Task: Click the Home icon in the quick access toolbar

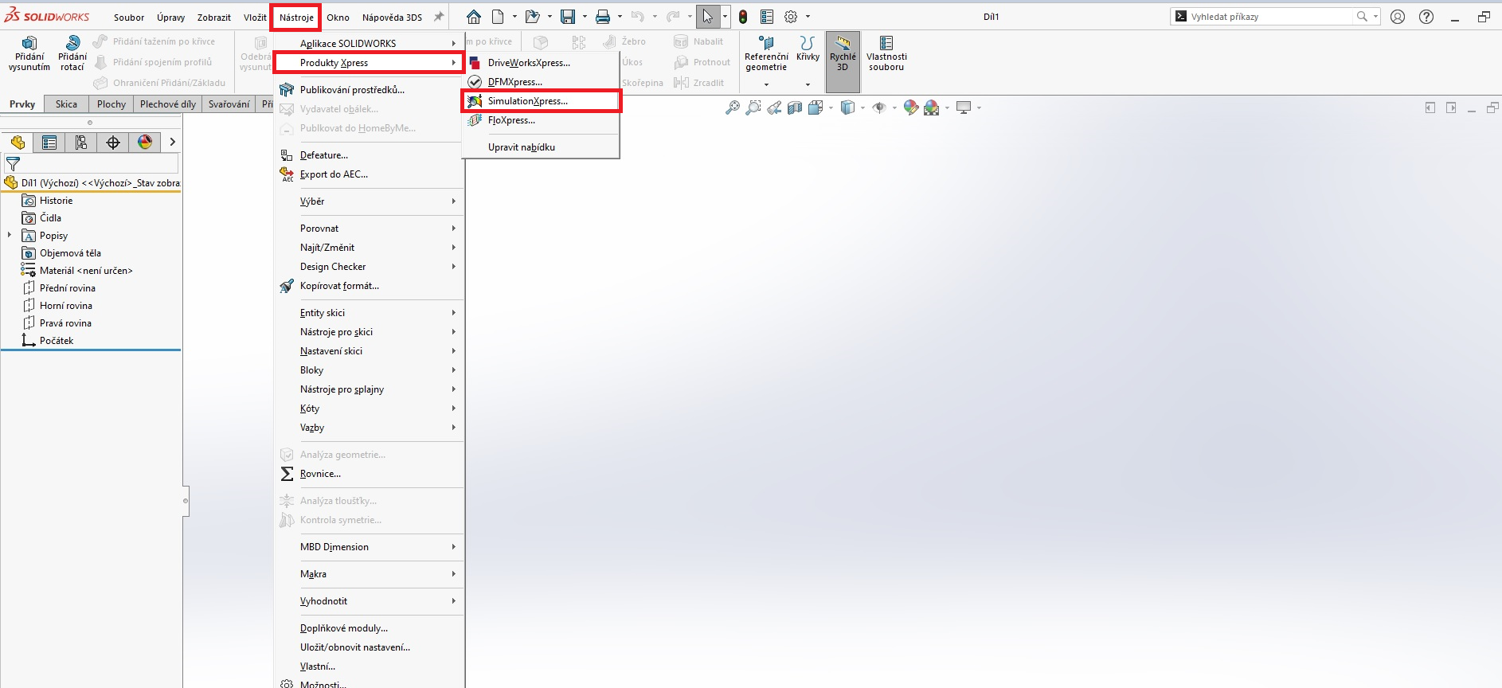Action: click(x=474, y=17)
